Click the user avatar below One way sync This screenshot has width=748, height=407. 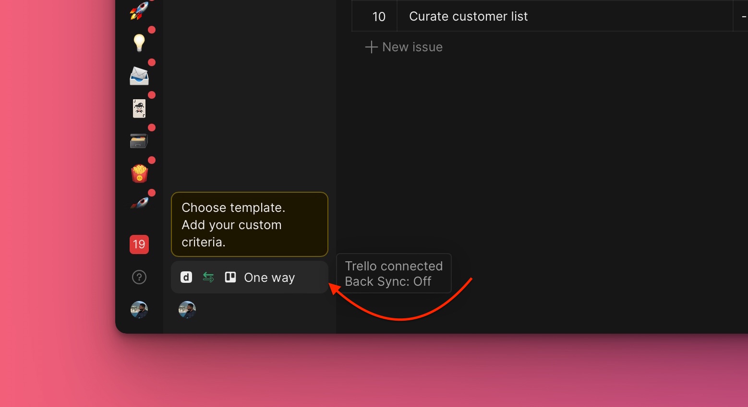[187, 310]
